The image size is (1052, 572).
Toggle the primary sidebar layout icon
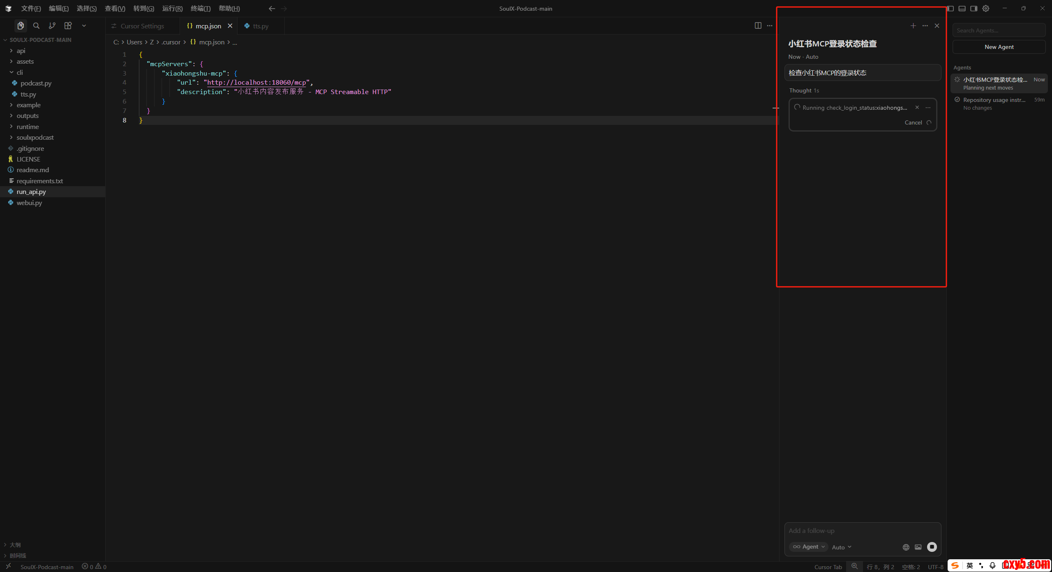950,8
